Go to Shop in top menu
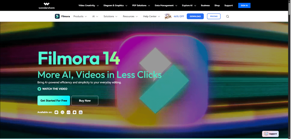 click(x=217, y=6)
